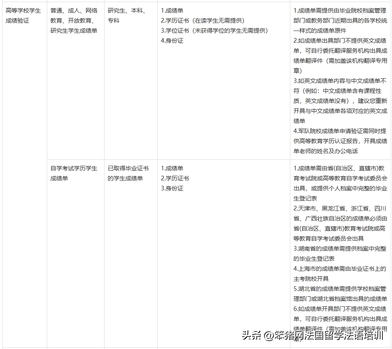Select the note about 英文成绩单 translation agency stamp

coord(340,56)
